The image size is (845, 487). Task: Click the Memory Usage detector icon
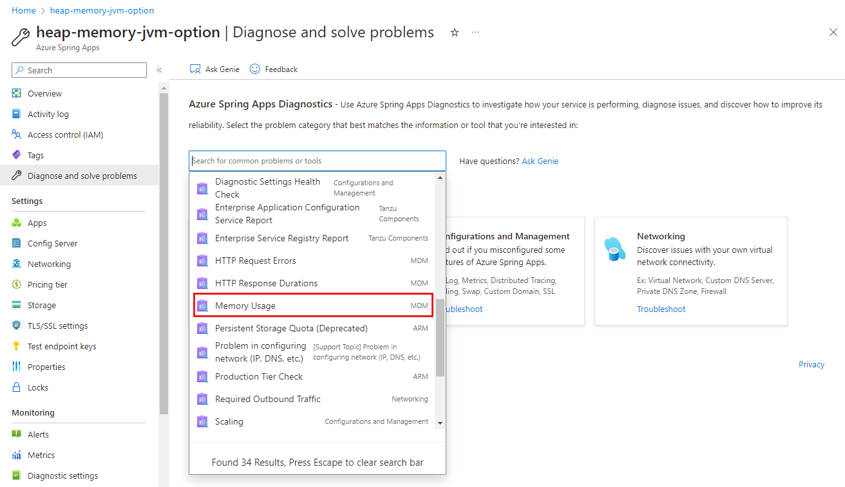point(203,306)
